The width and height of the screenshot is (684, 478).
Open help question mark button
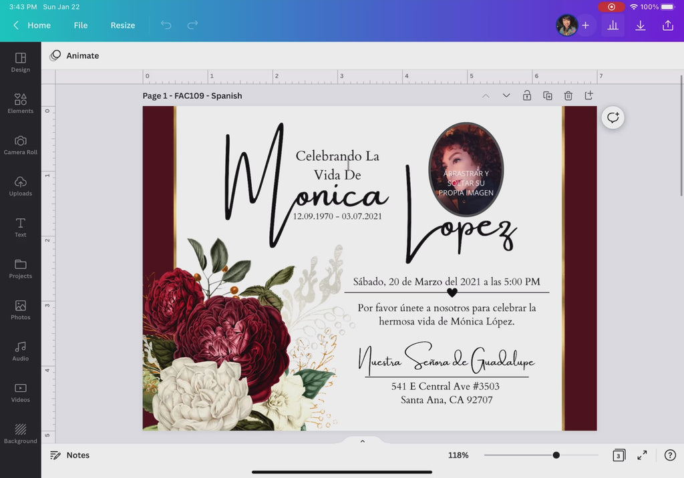coord(670,455)
